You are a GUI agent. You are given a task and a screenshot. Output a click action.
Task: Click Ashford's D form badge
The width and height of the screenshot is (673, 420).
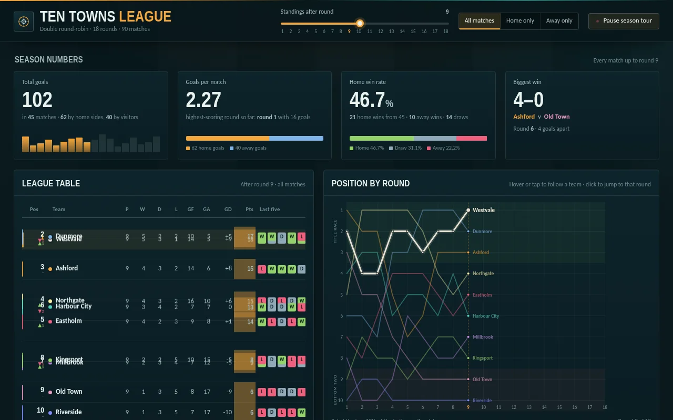[301, 269]
